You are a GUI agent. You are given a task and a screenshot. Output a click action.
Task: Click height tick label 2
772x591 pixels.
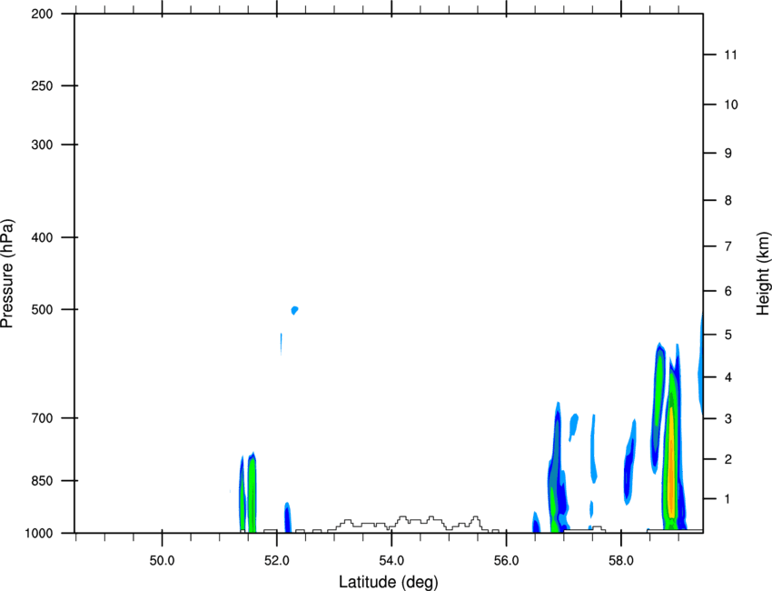(727, 459)
